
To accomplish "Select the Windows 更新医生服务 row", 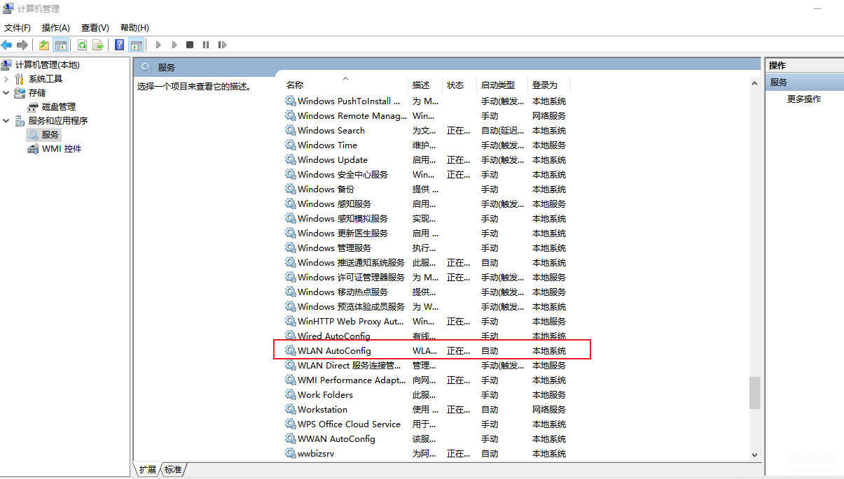I will point(427,233).
